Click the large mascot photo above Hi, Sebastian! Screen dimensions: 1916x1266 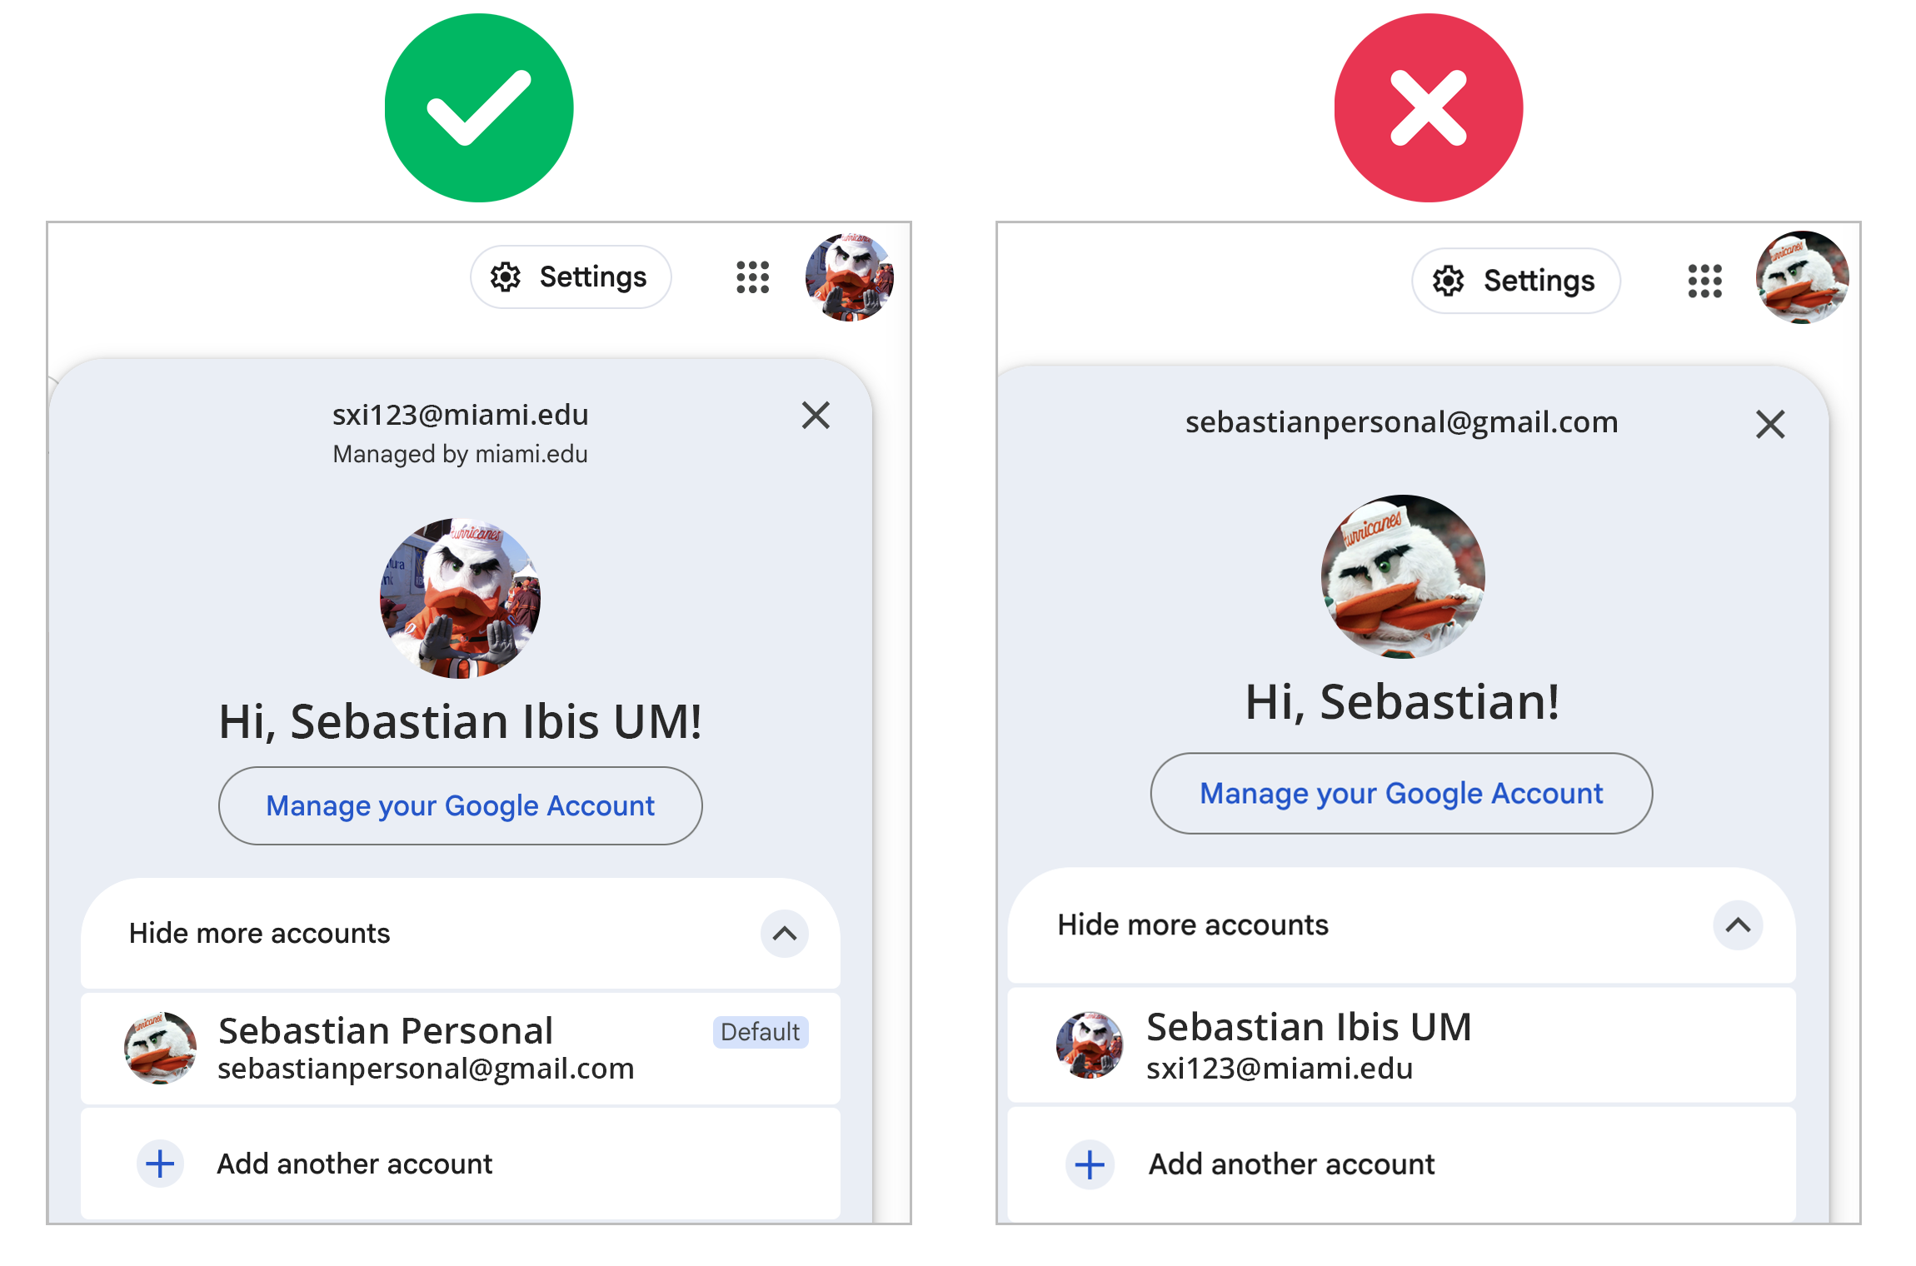(1403, 576)
